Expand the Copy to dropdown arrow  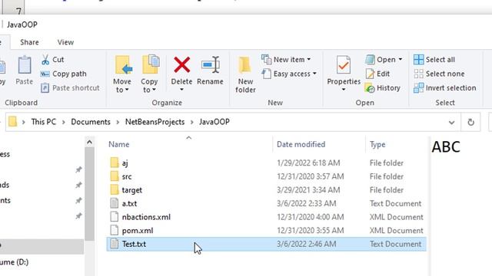pyautogui.click(x=154, y=90)
